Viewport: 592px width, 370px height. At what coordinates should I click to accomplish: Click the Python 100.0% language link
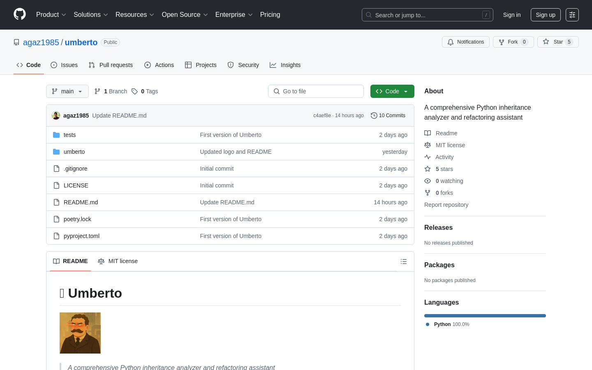click(x=448, y=324)
